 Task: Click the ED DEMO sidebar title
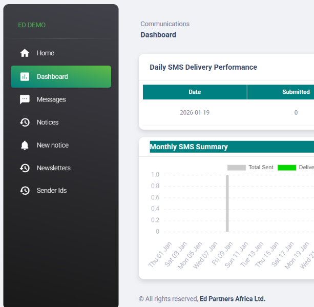coord(32,25)
